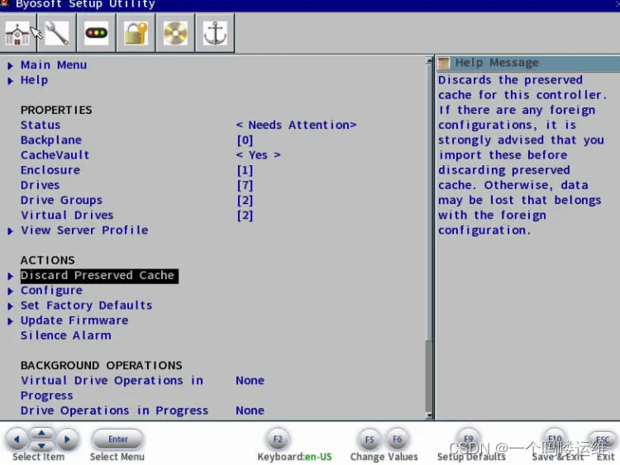This screenshot has height=465, width=620.
Task: Expand arrow beside Discard Preserved Cache
Action: coord(10,276)
